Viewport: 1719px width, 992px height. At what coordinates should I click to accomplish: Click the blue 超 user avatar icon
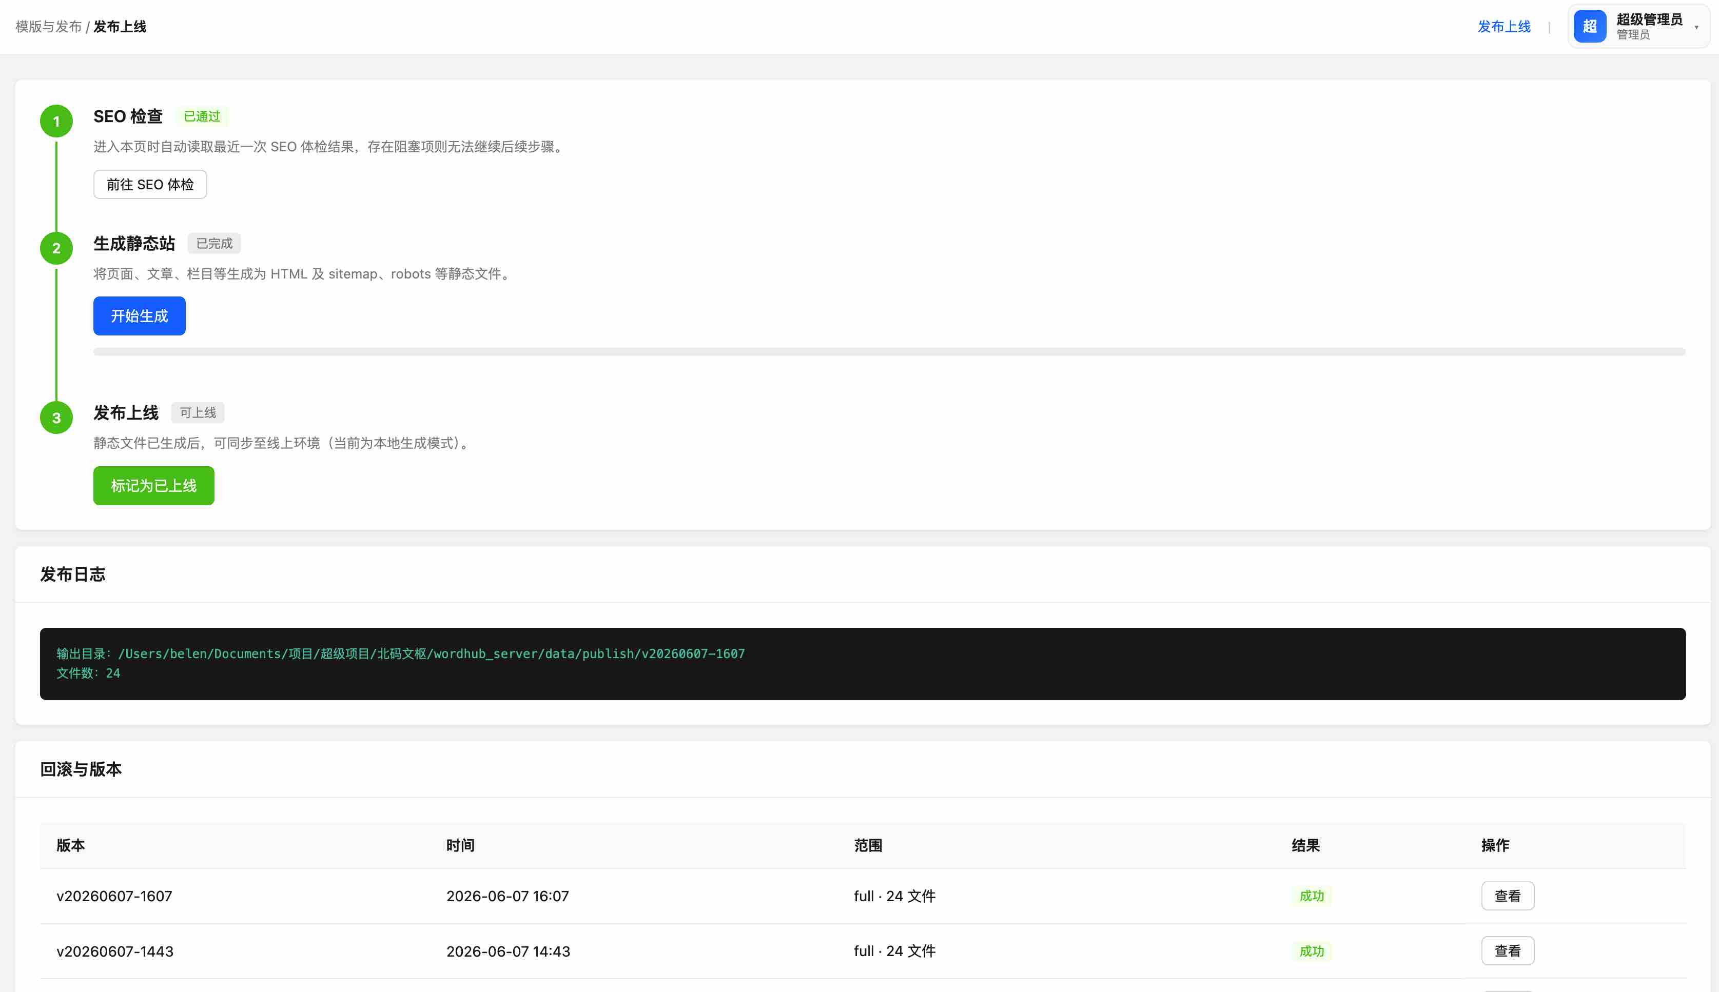[1590, 27]
